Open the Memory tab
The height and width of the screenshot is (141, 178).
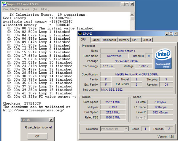pyautogui.click(x=124, y=40)
